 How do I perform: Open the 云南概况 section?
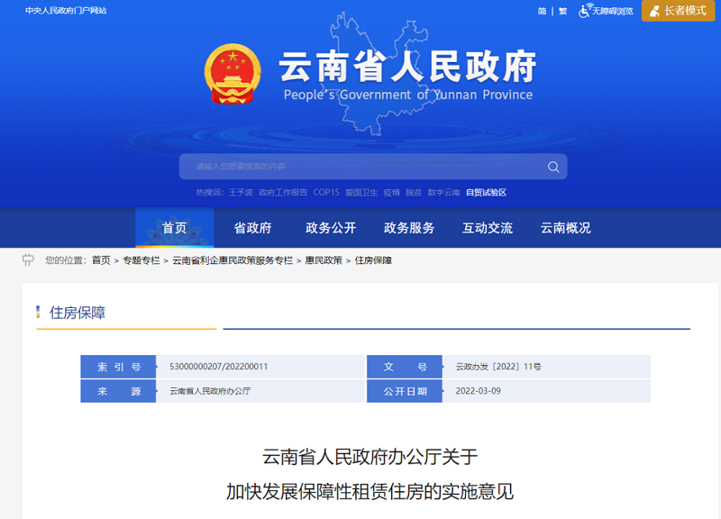tap(565, 228)
